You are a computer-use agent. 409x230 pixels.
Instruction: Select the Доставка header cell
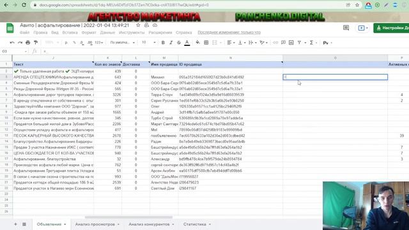tap(136, 64)
